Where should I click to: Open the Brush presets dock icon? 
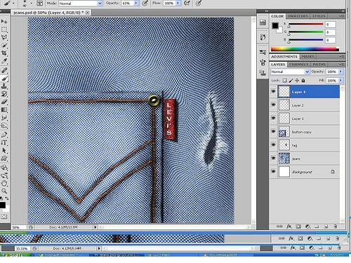point(263,52)
